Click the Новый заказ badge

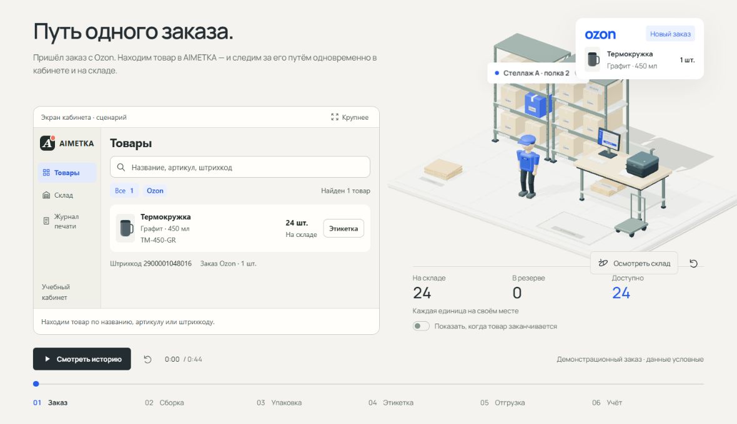coord(670,34)
